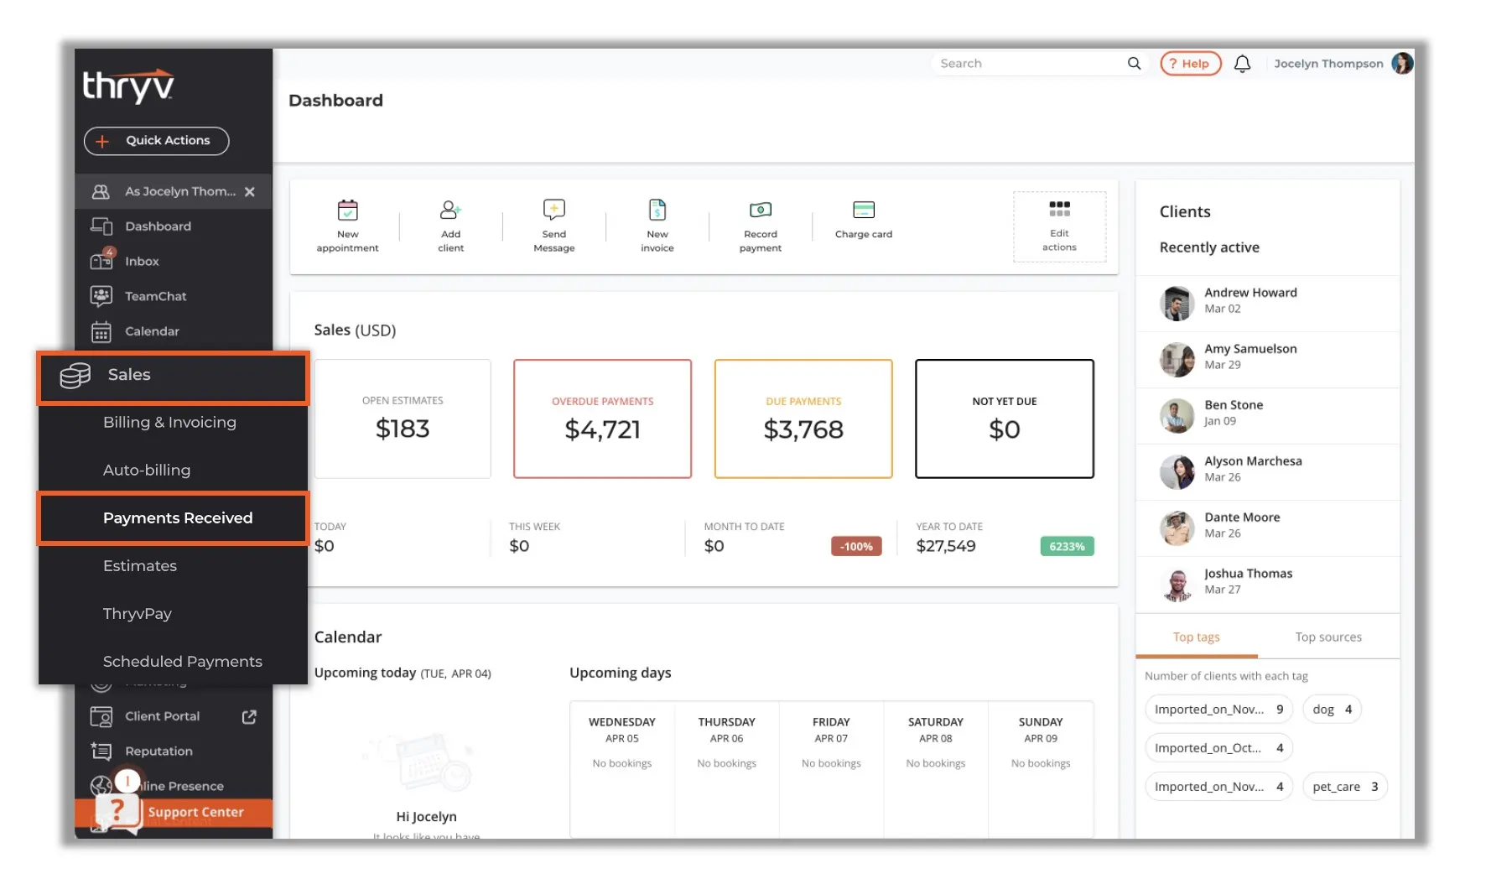Click the -100% month to date badge
Viewport: 1491px width, 884px height.
point(856,547)
